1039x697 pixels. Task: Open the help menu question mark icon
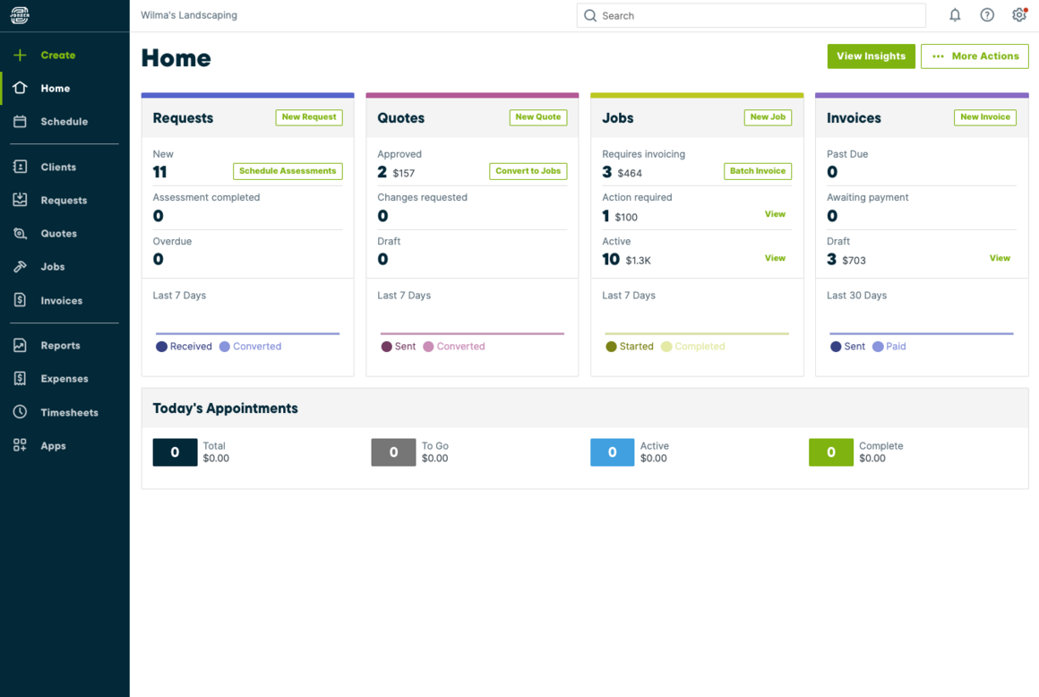coord(987,15)
